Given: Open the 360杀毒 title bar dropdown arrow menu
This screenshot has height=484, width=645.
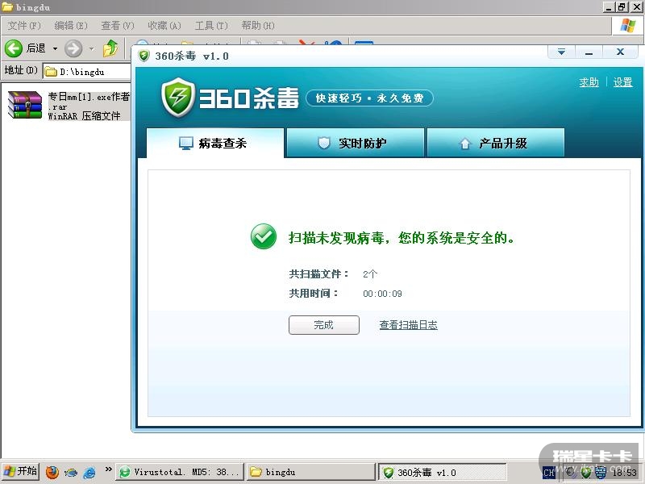Looking at the screenshot, I should tap(561, 52).
